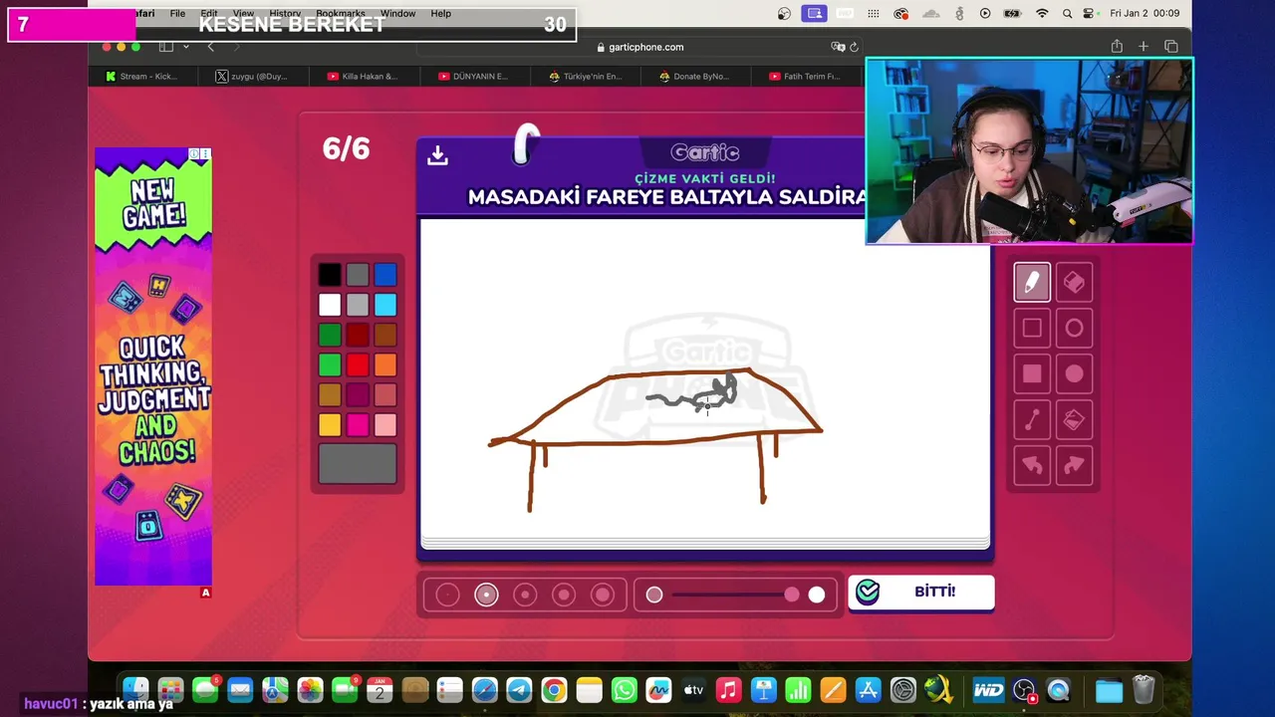The width and height of the screenshot is (1275, 717).
Task: Pick the dark blue color swatch
Action: (385, 275)
